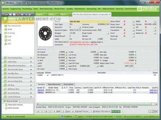Expand the Sales Box panel
161x120 pixels.
coord(18,62)
